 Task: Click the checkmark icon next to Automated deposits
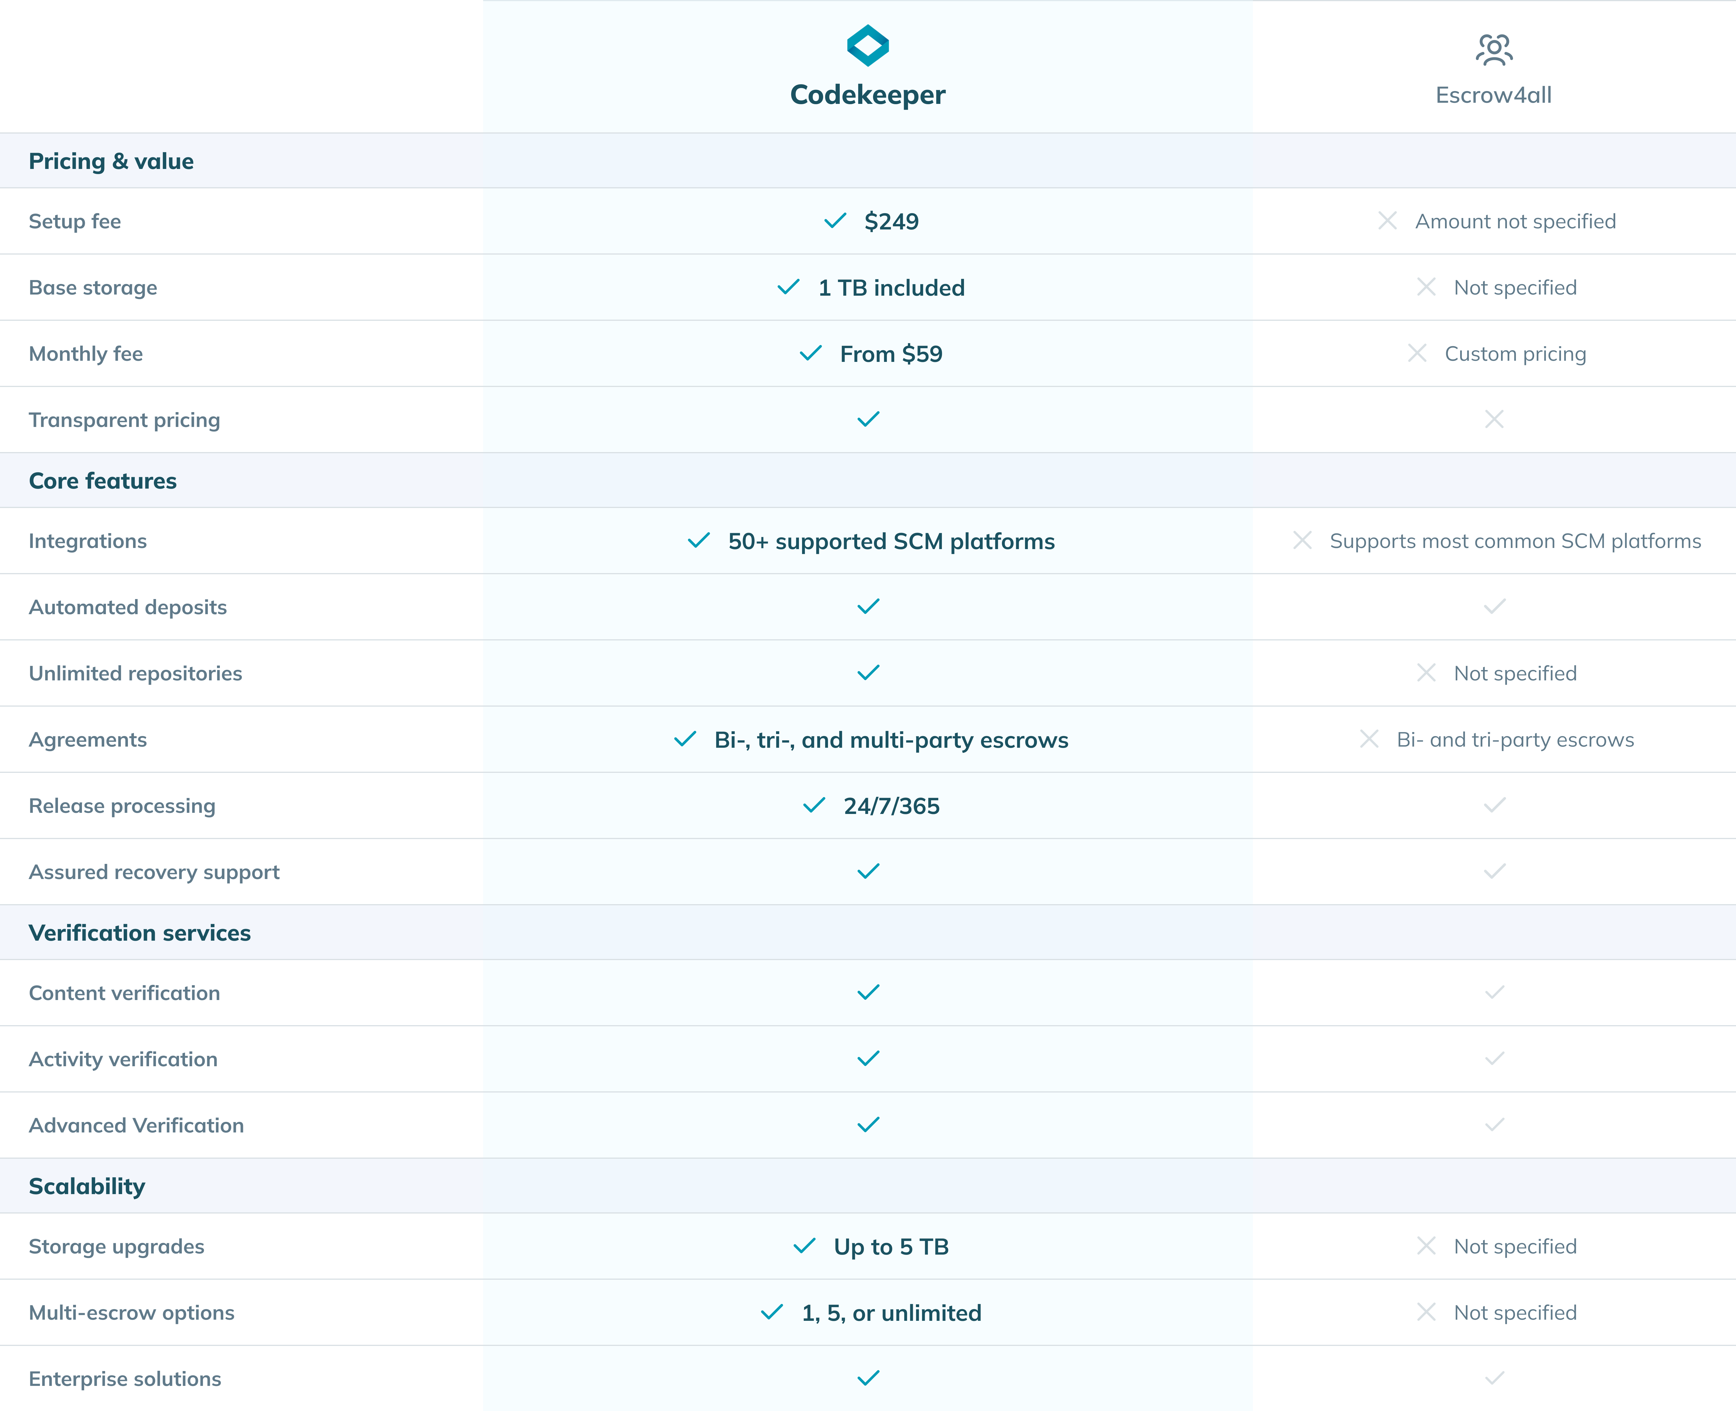click(x=866, y=606)
